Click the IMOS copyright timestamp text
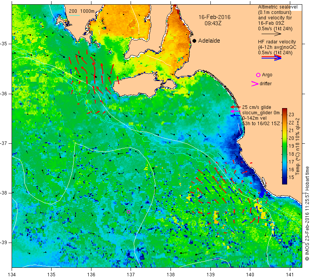Image resolution: width=310 pixels, height=279 pixels. [307, 214]
